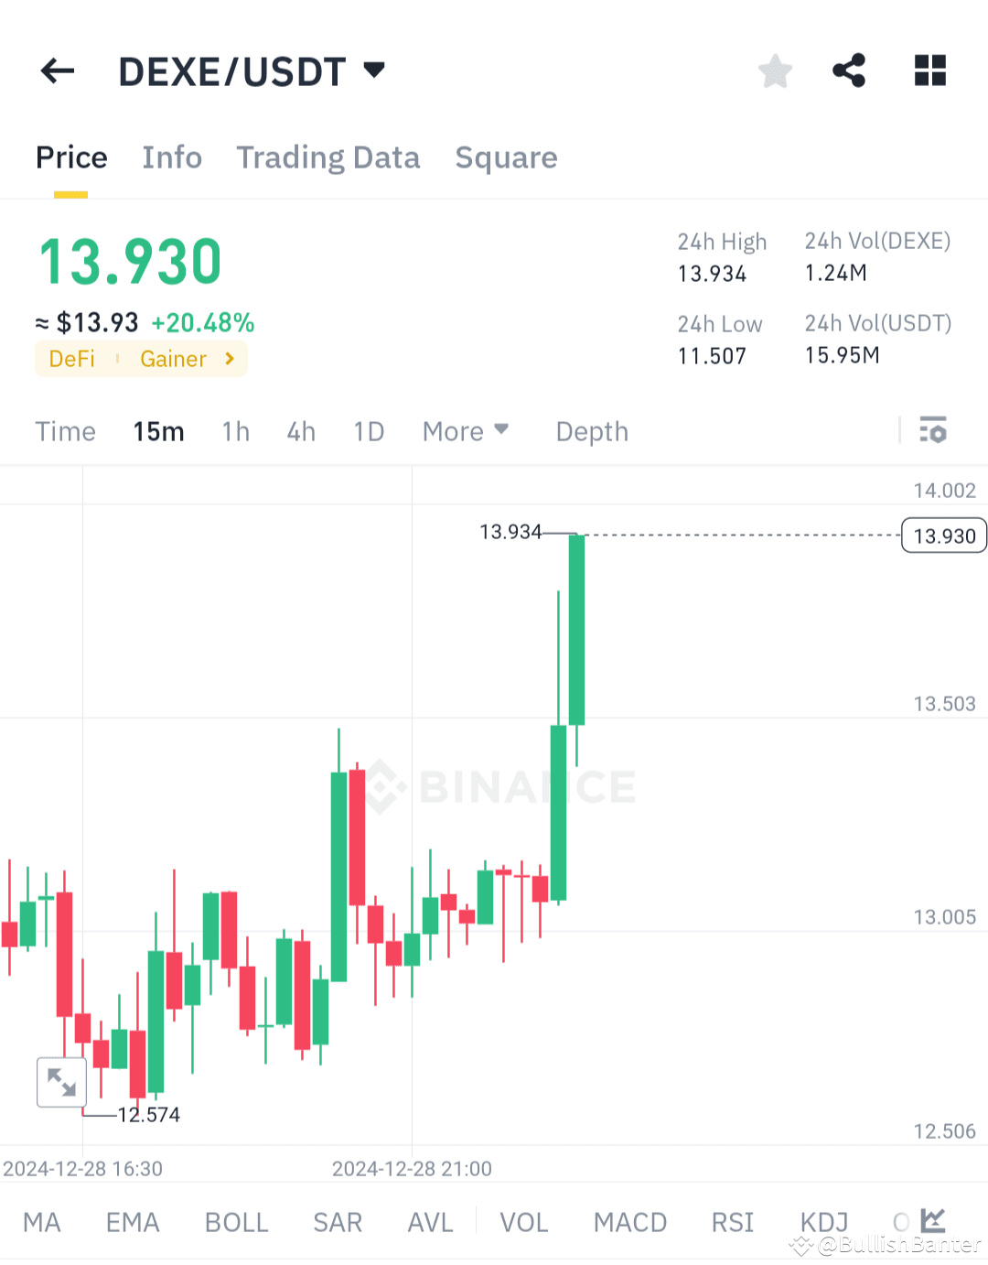Enable the VOL indicator
The height and width of the screenshot is (1265, 988).
pyautogui.click(x=523, y=1221)
